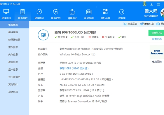164x115 pixels.
Task: Click the Lenovo brand logo thumbnail
Action: (x=157, y=52)
